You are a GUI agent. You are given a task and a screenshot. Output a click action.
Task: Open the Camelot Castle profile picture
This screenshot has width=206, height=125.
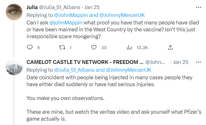point(14,67)
